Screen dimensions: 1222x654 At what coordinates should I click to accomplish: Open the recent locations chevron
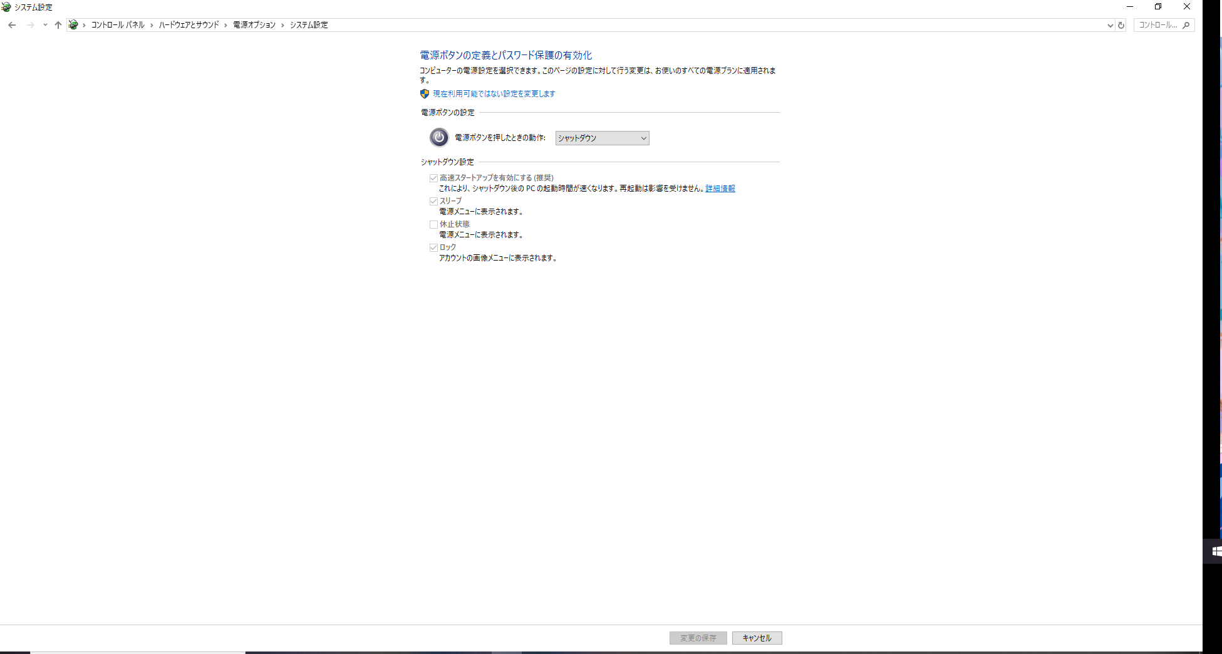pyautogui.click(x=45, y=25)
